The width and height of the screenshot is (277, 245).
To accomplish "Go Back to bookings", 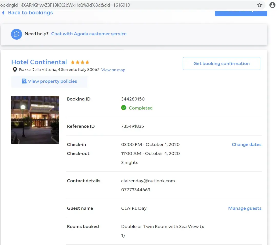I will click(x=30, y=13).
